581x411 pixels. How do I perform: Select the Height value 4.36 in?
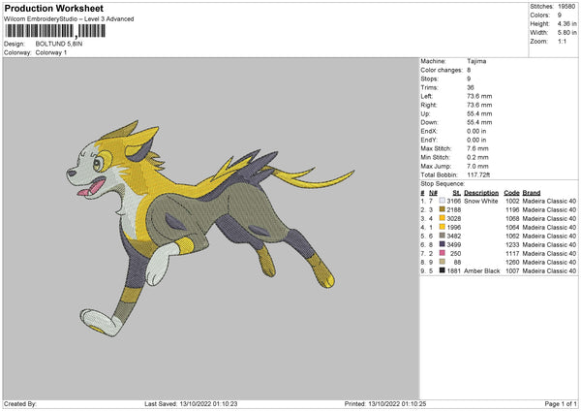point(566,23)
